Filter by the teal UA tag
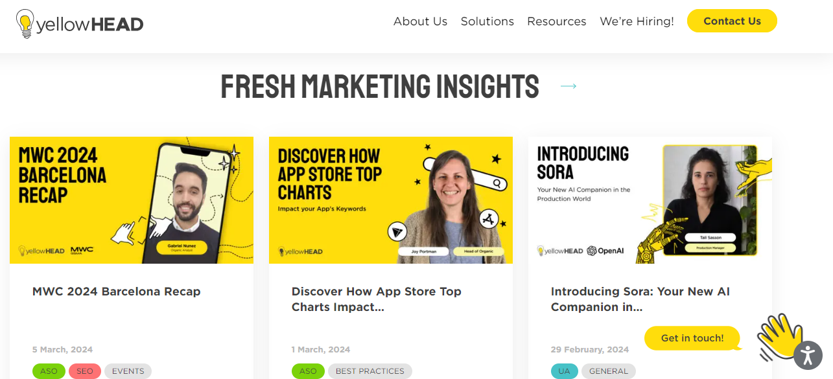This screenshot has width=833, height=379. [563, 371]
